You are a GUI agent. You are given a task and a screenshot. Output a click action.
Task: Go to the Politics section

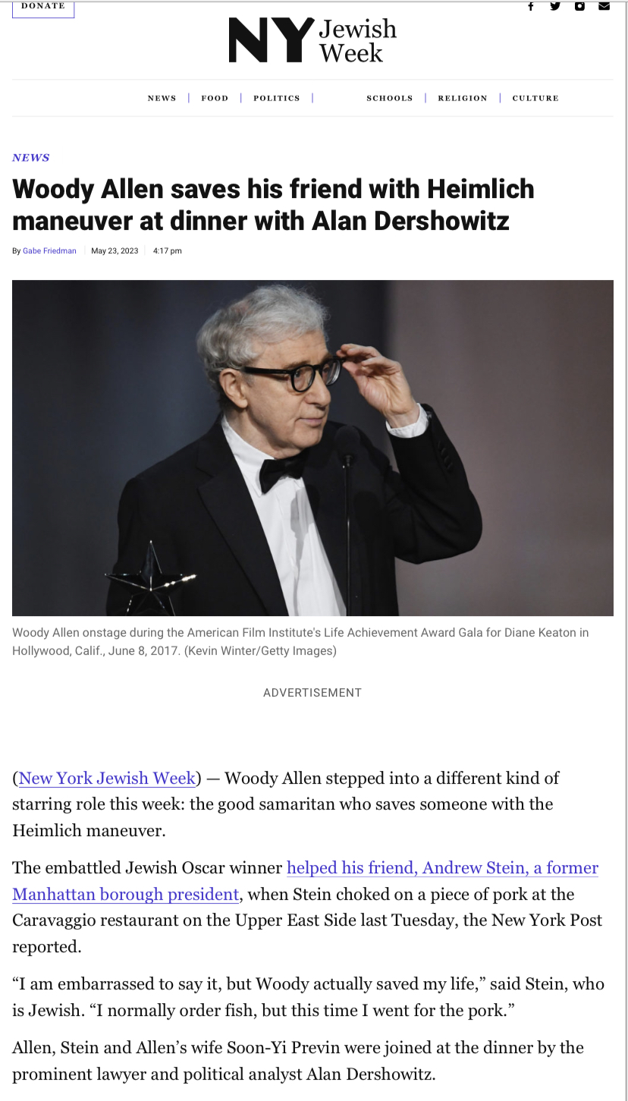point(277,98)
